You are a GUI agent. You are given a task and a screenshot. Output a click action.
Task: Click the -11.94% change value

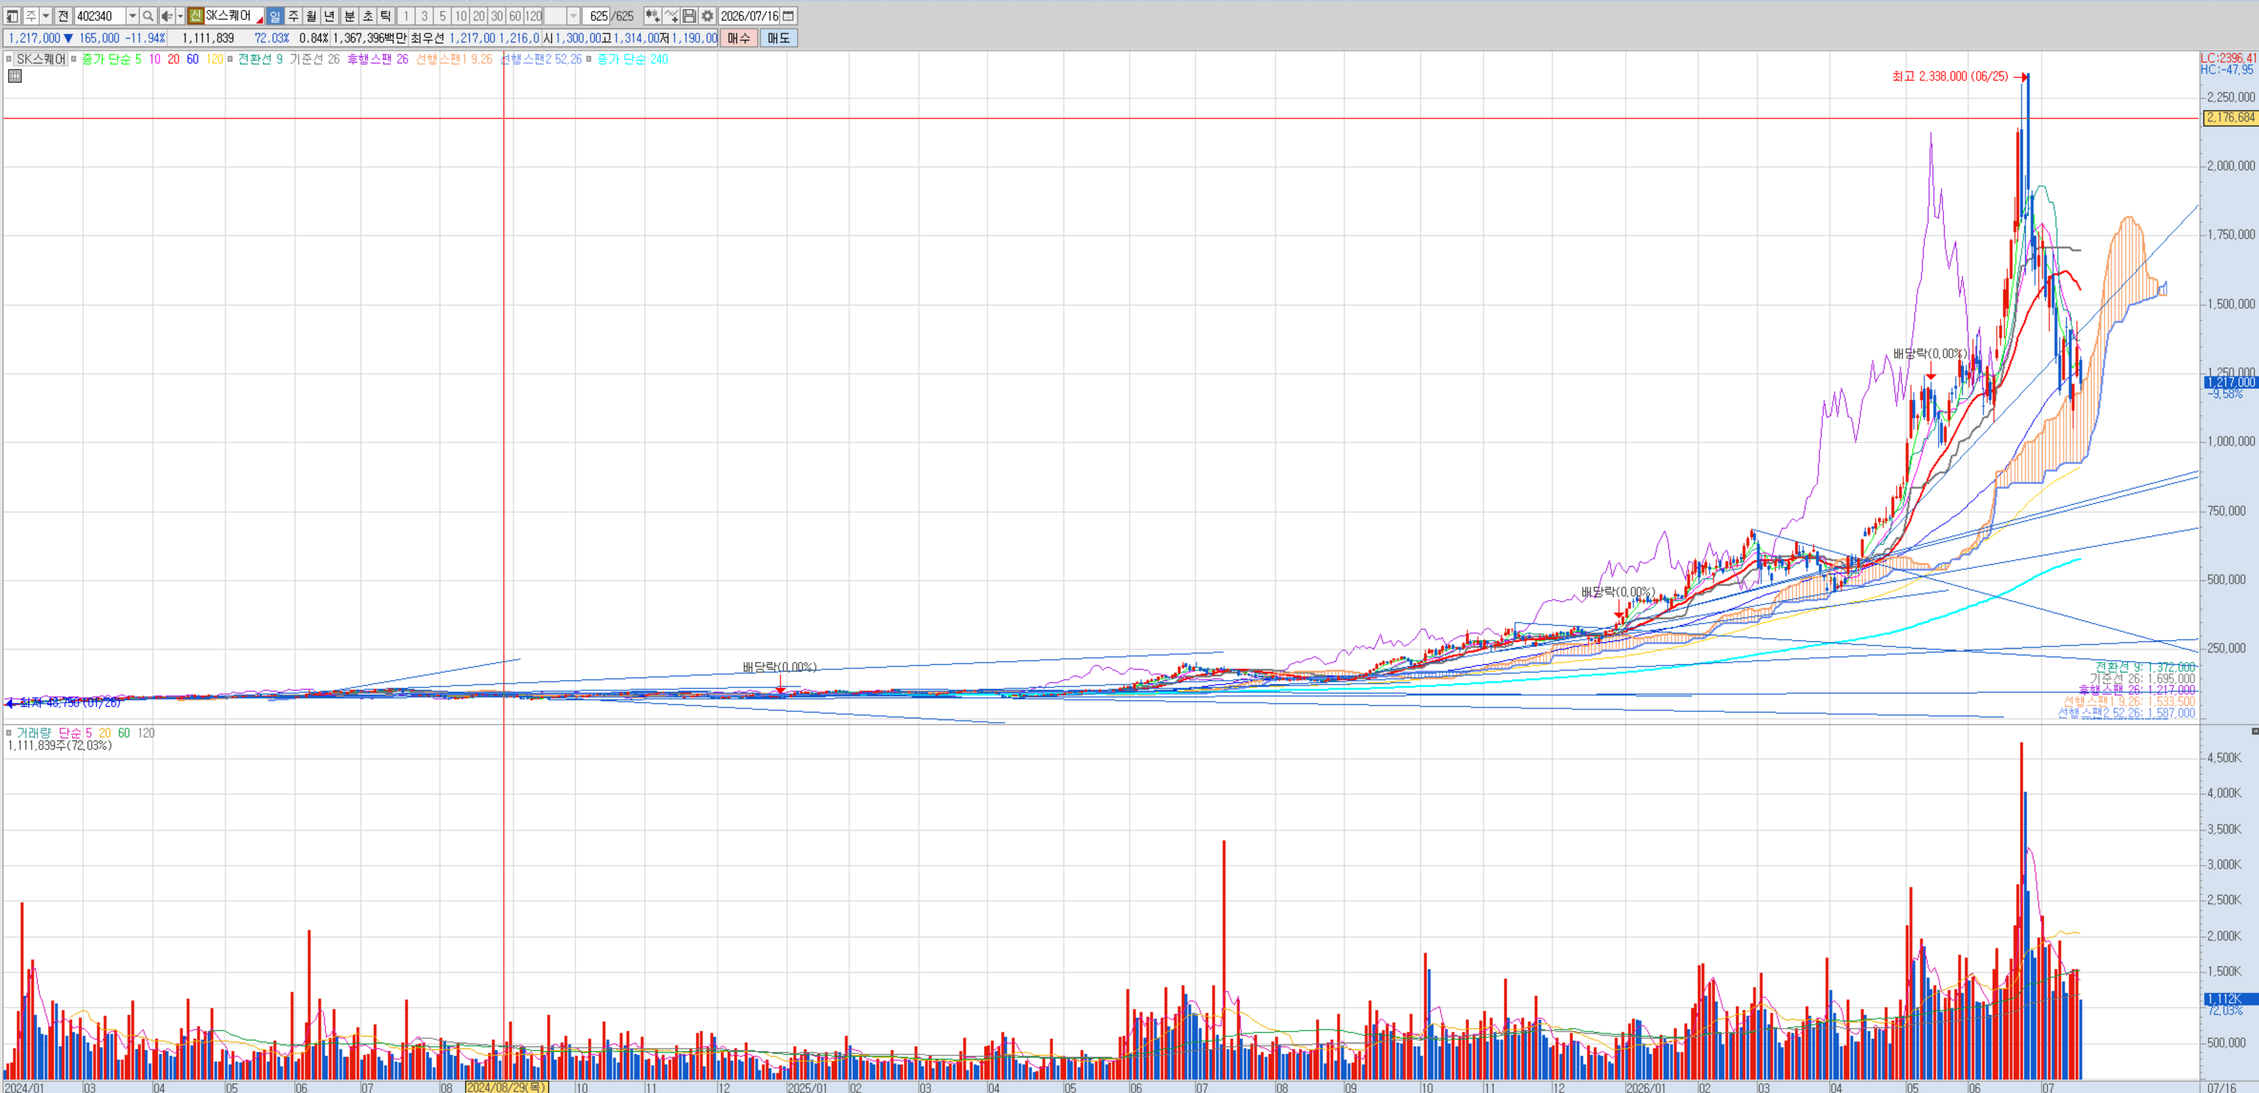coord(145,37)
